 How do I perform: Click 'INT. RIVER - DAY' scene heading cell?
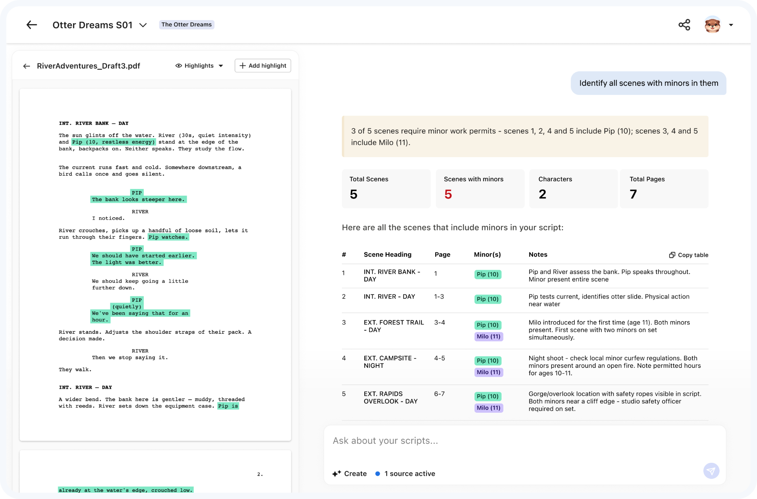pyautogui.click(x=389, y=297)
